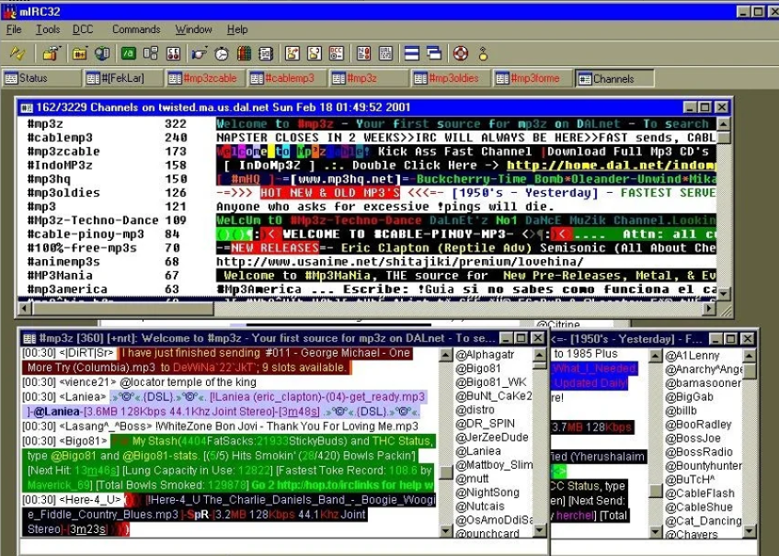Viewport: 779px width, 556px height.
Task: Select #mp3america channel row
Action: (x=367, y=289)
